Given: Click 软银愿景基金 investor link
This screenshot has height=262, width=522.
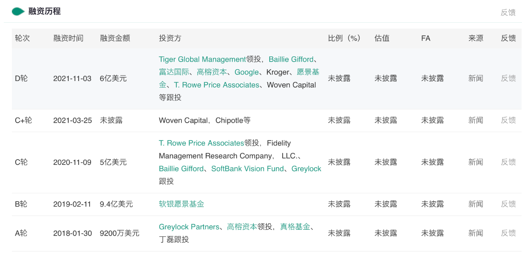Looking at the screenshot, I should point(182,204).
